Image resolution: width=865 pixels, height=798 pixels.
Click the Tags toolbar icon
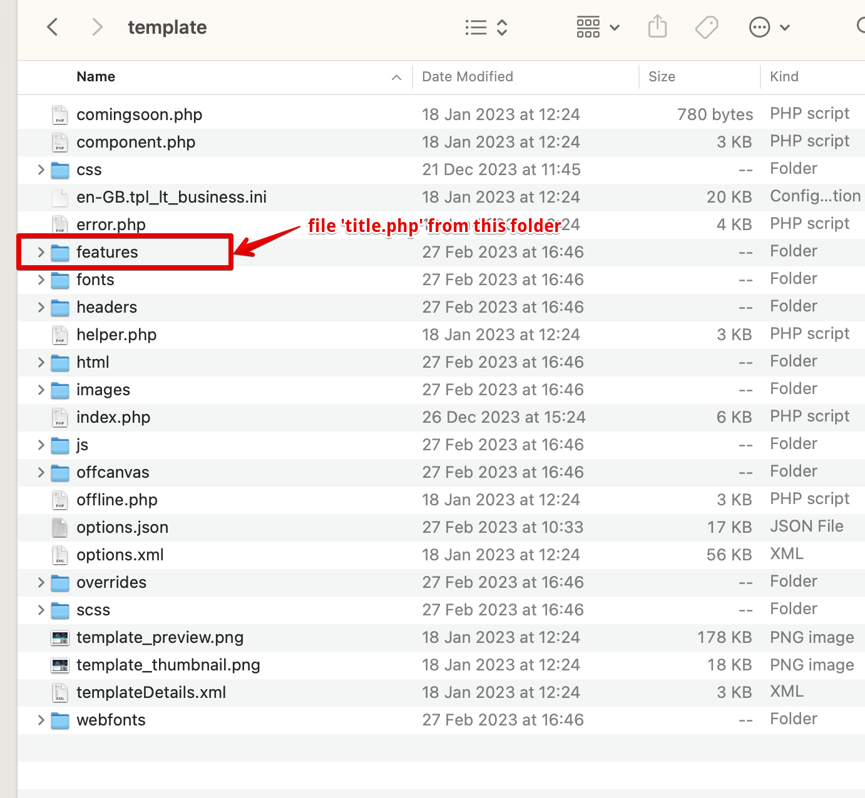[706, 27]
